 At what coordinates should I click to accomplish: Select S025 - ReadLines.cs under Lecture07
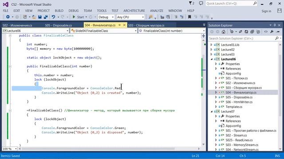click(x=239, y=140)
